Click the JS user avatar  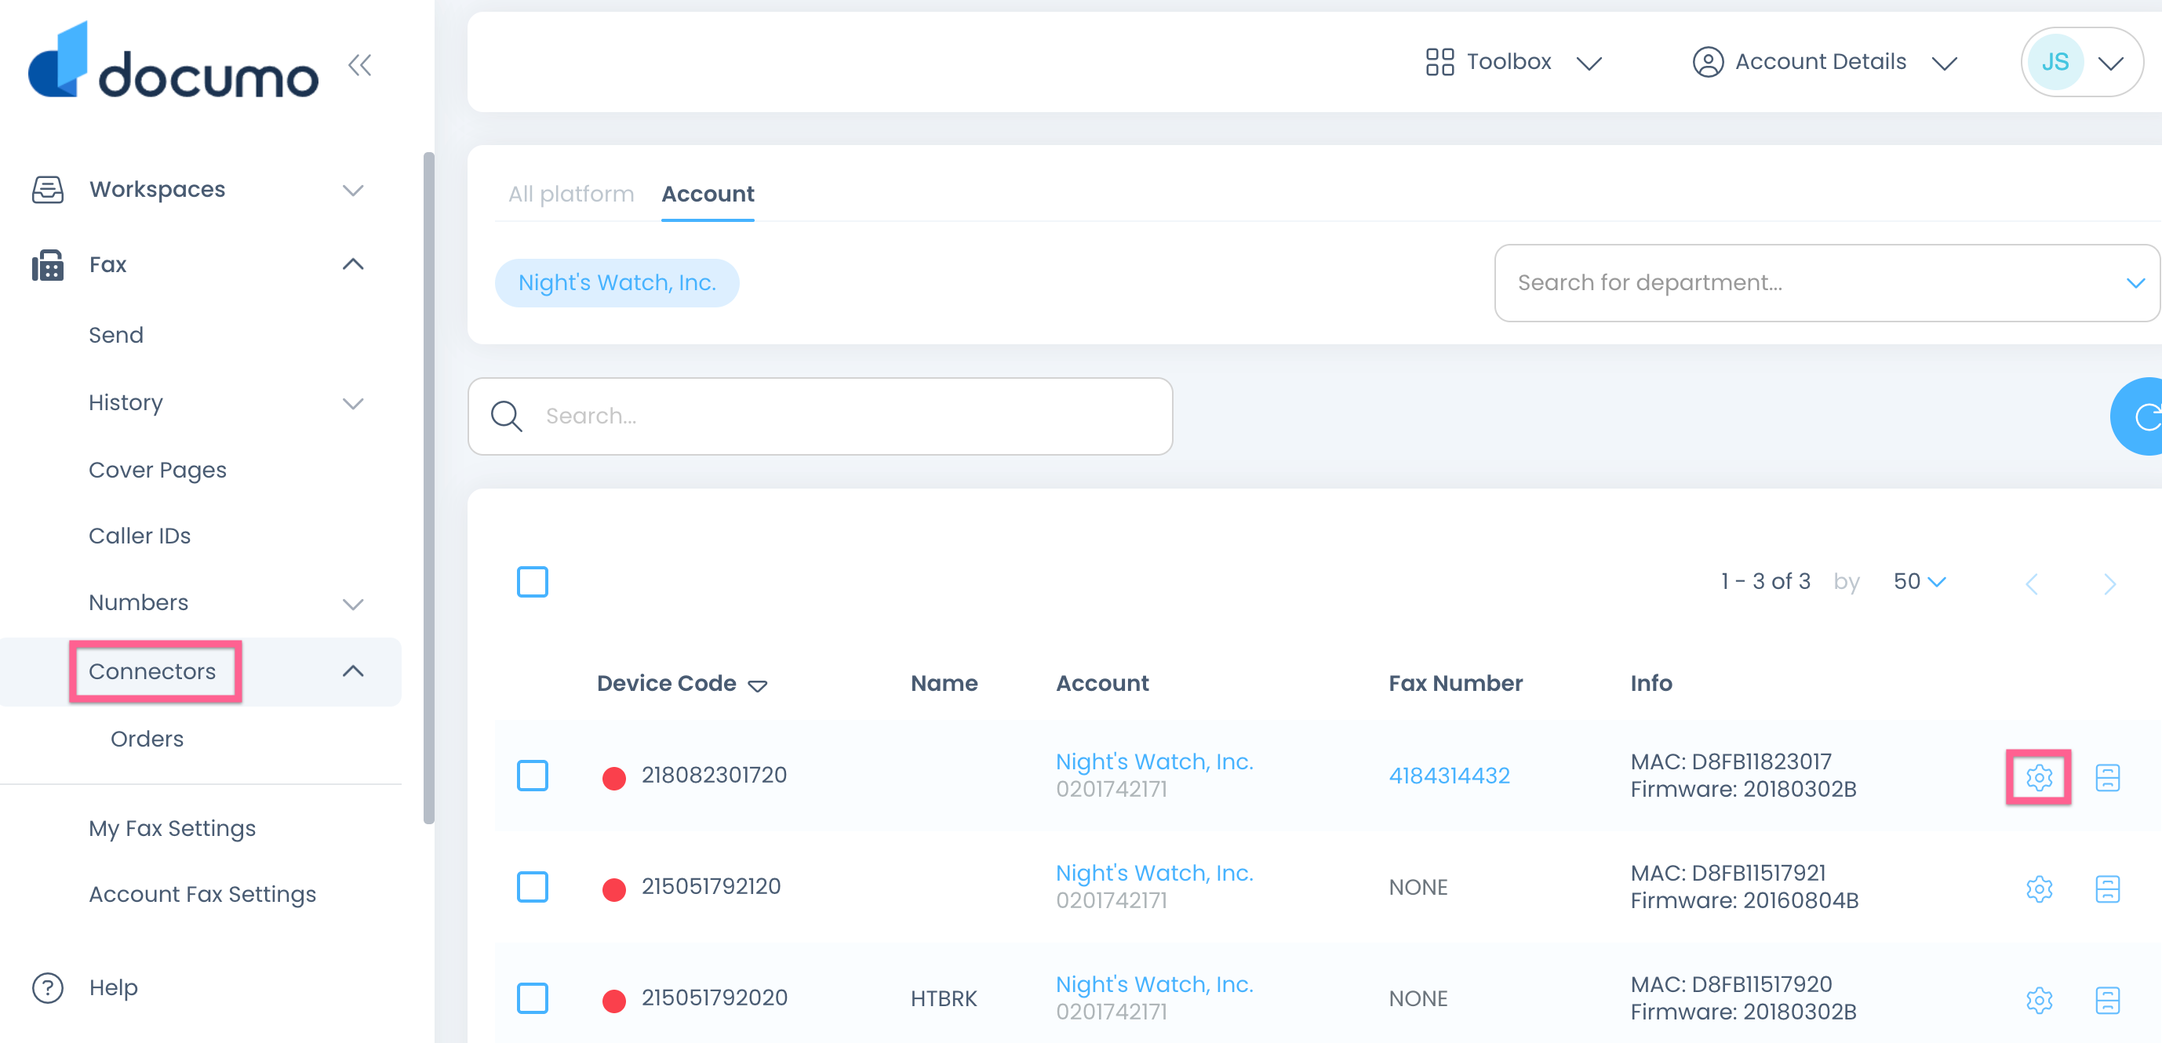[x=2055, y=62]
